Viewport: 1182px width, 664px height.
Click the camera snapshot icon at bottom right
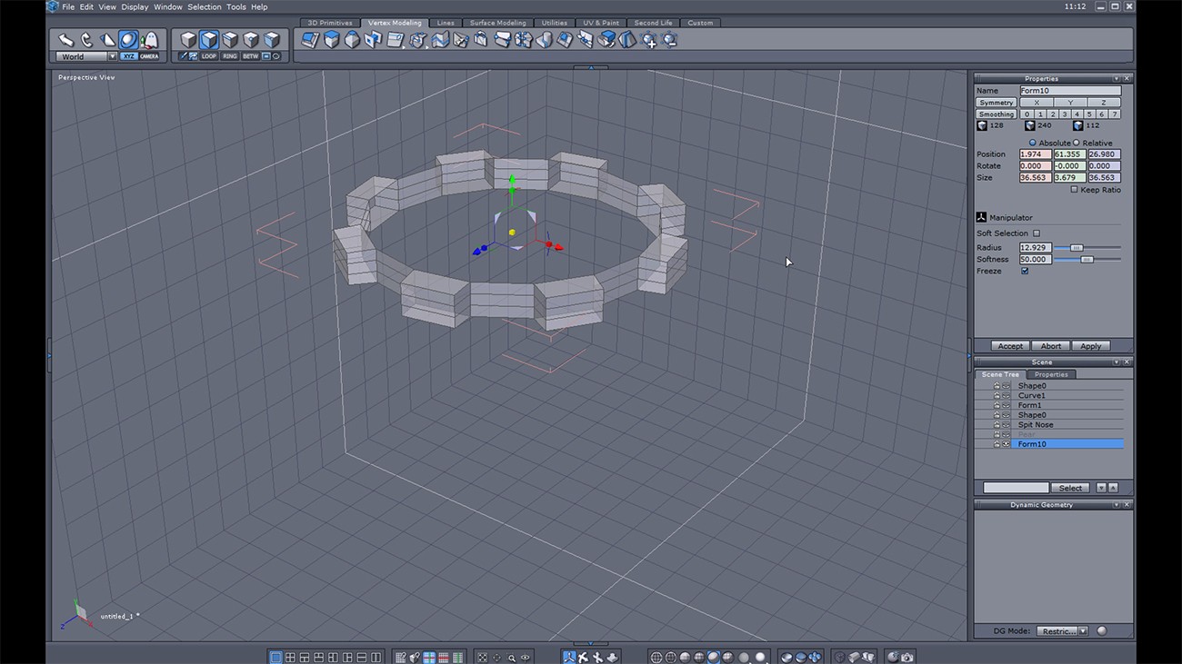pos(907,657)
